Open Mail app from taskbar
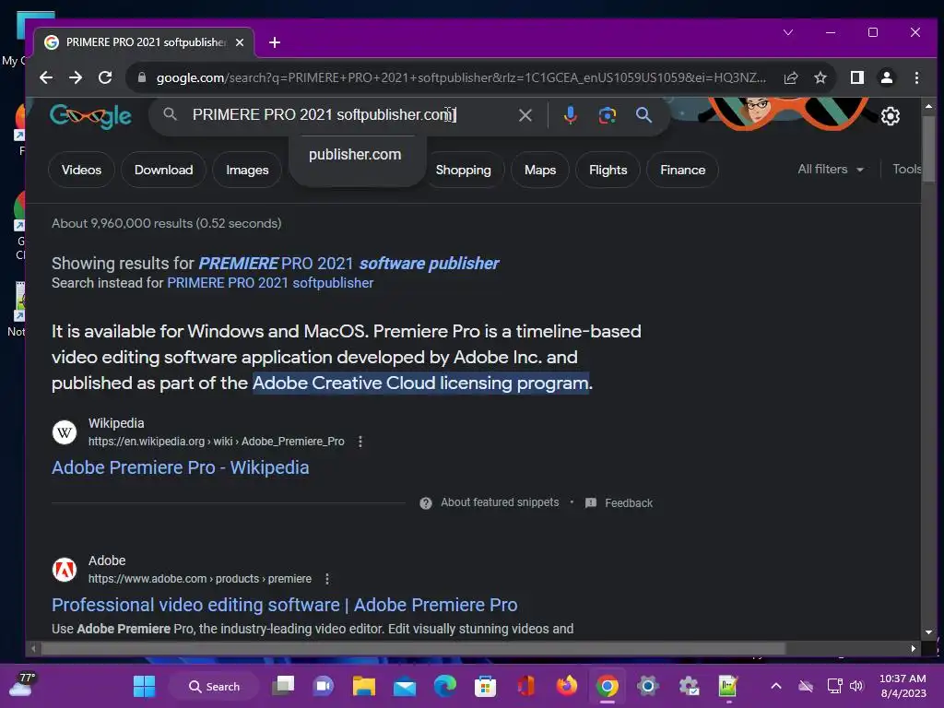The width and height of the screenshot is (944, 708). [x=405, y=686]
